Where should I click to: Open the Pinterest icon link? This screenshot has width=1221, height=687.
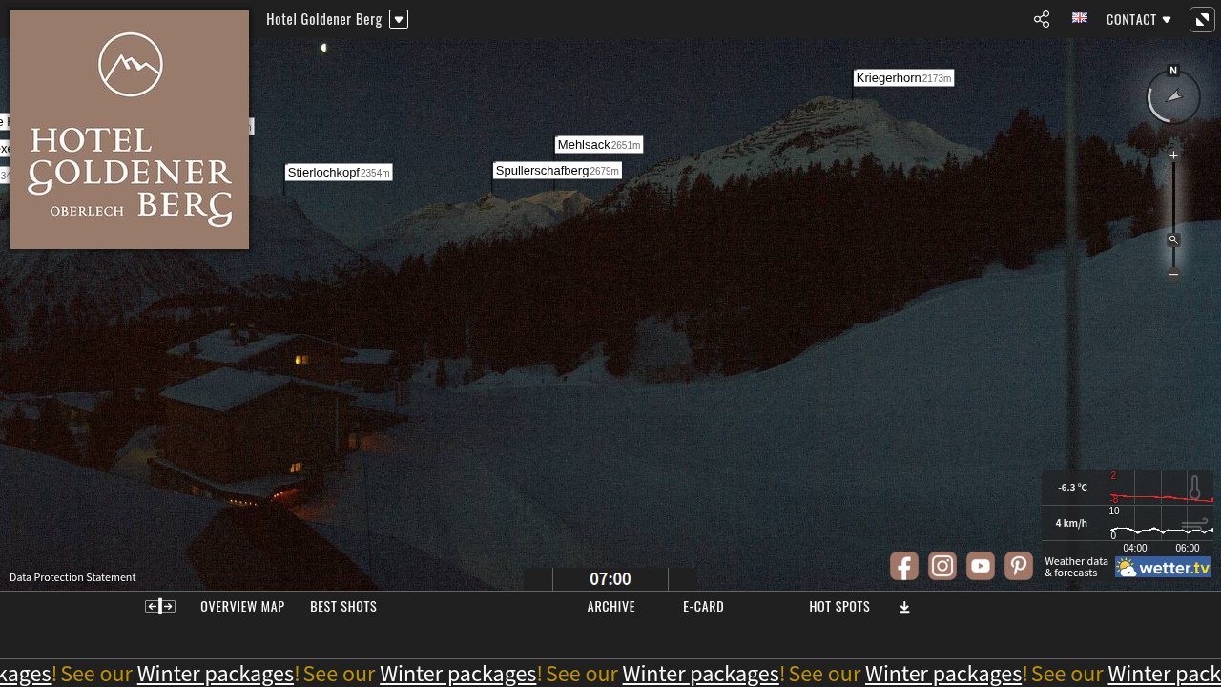[x=1019, y=566]
